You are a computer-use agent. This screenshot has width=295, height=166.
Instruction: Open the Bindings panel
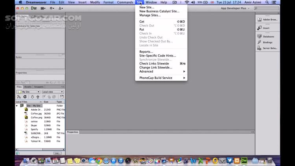(x=265, y=42)
